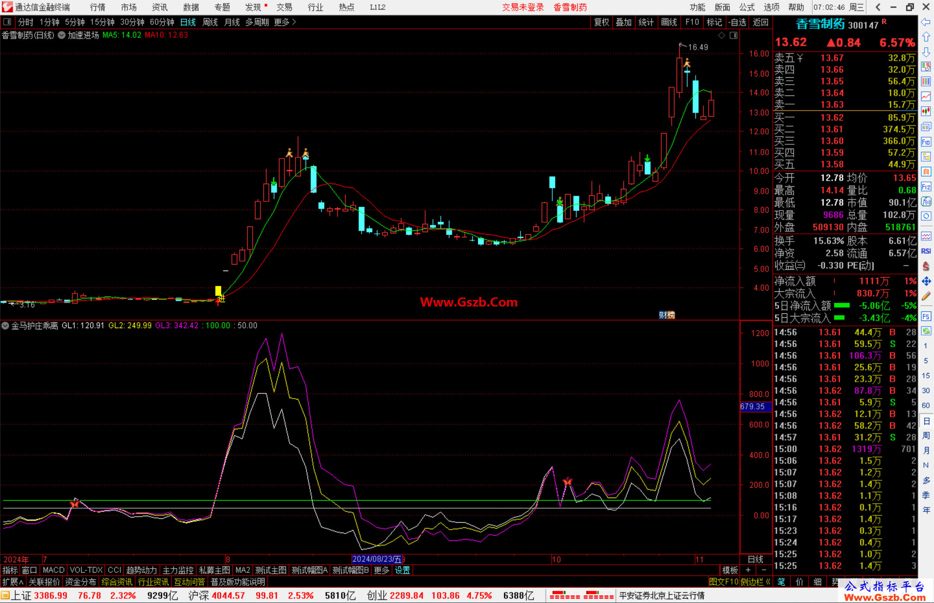Click the F10 company info sidebar icon
The width and height of the screenshot is (934, 603).
click(926, 142)
